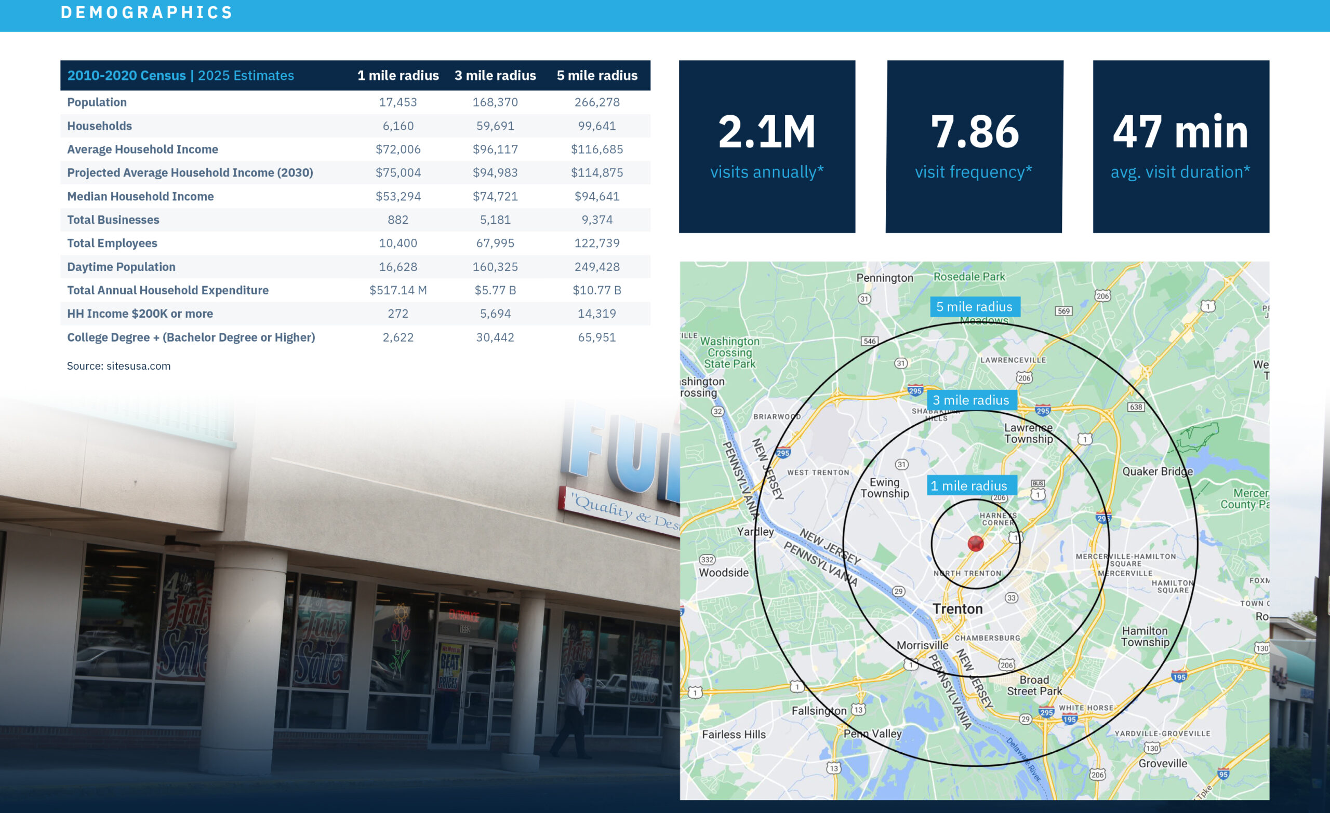Click the 7.86 visit frequency tile
The height and width of the screenshot is (813, 1330).
coord(974,147)
